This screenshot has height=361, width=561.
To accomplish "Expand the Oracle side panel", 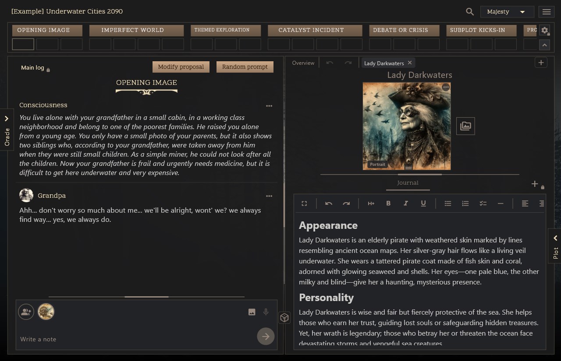I will click(7, 130).
